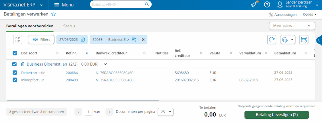Click bank account of Inkoopfactuur row
Image resolution: width=322 pixels, height=122 pixels.
pyautogui.click(x=115, y=80)
